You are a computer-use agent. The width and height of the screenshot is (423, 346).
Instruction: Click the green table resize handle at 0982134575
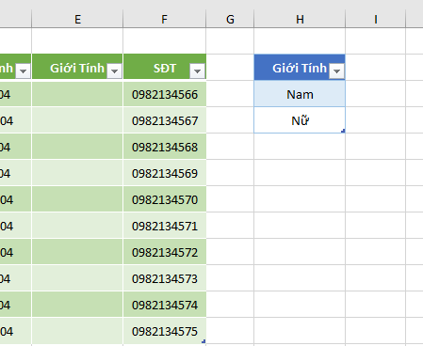(x=203, y=341)
